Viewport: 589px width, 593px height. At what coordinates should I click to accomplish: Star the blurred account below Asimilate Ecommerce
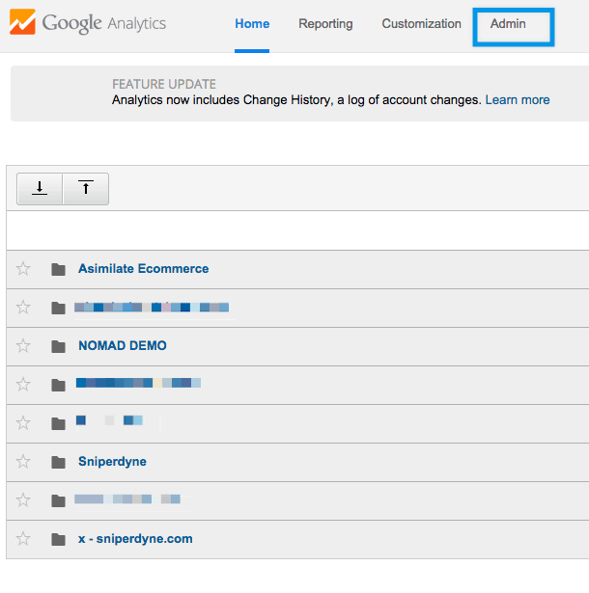(x=23, y=307)
